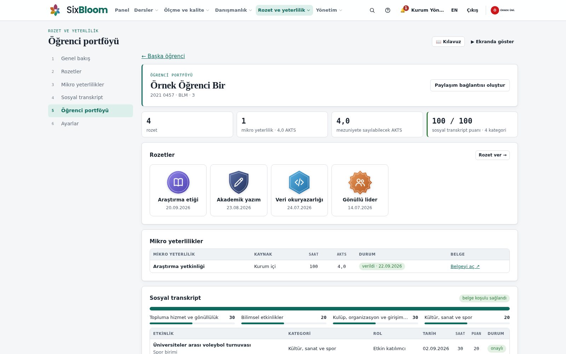The image size is (566, 354).
Task: Click the belge koşulu sağlandı badge
Action: [x=484, y=298]
